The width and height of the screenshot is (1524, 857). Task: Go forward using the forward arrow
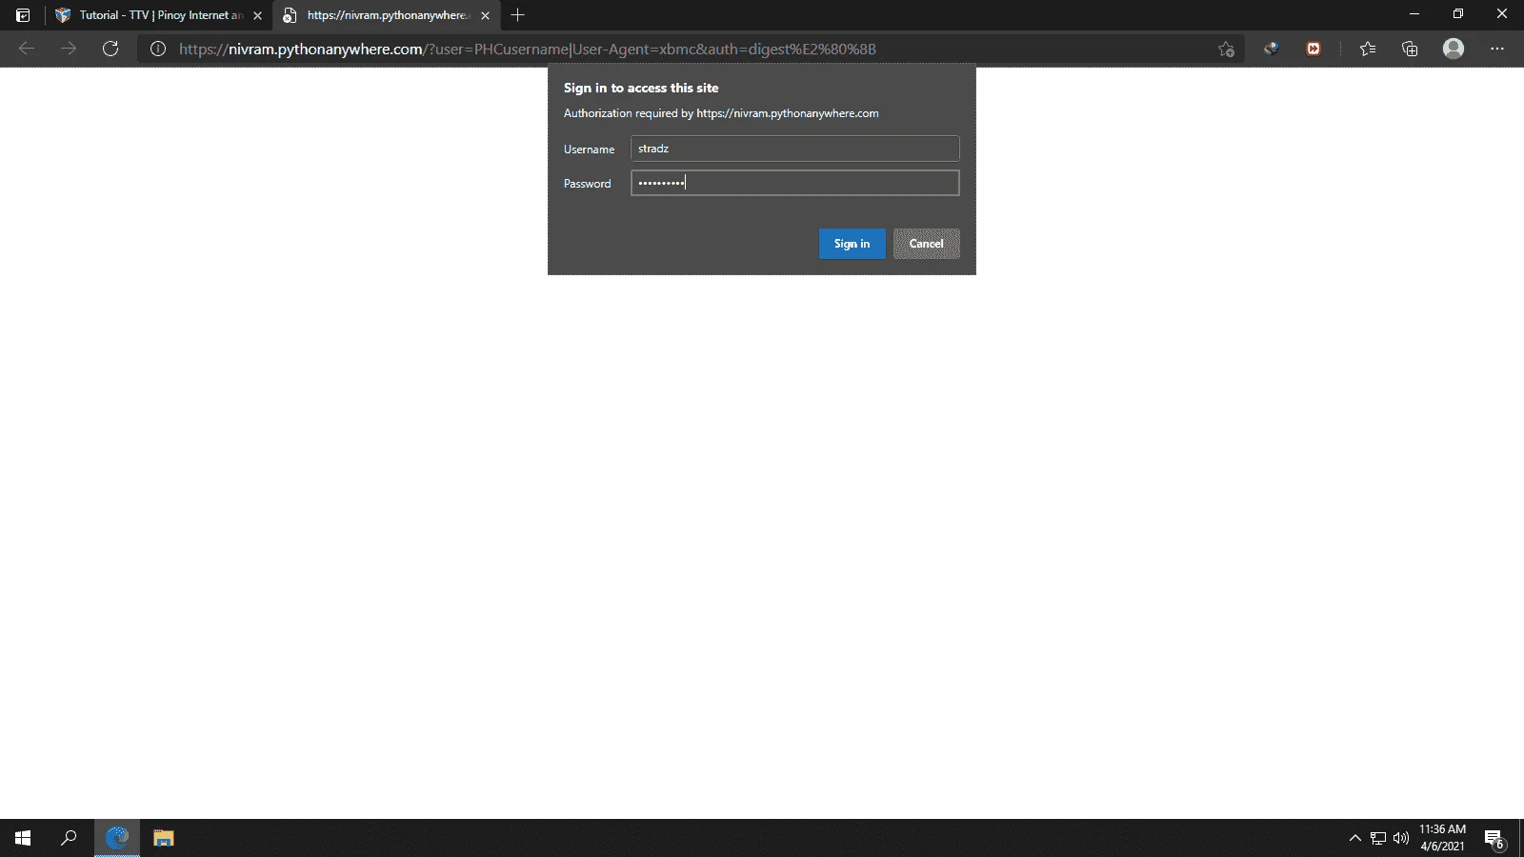69,49
